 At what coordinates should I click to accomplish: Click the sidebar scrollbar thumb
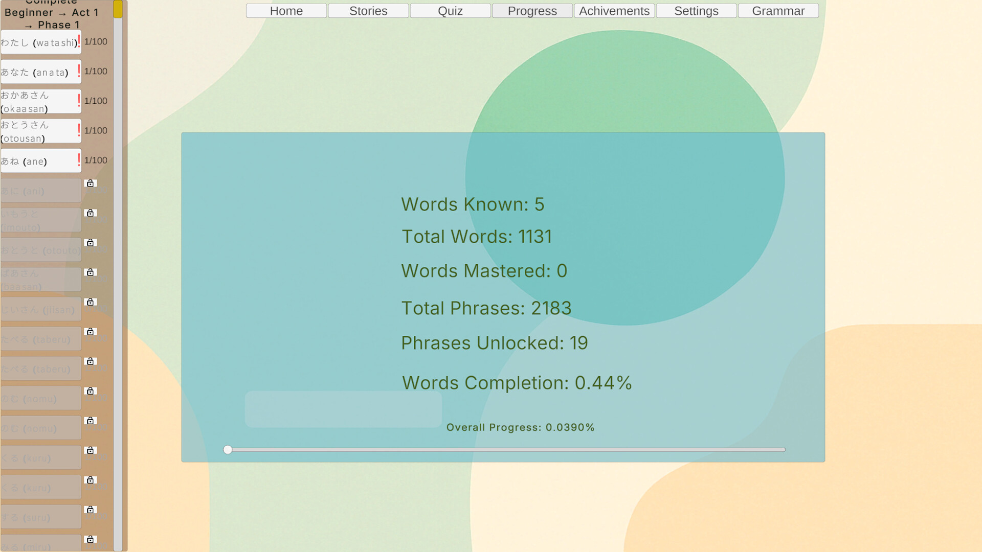(x=118, y=9)
